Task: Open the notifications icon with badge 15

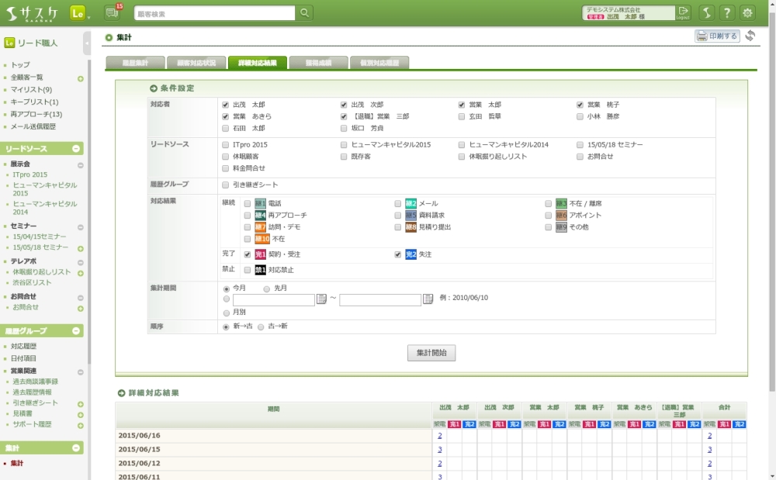Action: tap(113, 12)
